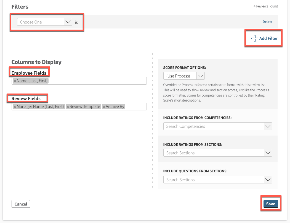Image resolution: width=290 pixels, height=223 pixels.
Task: Click the Filters heading
Action: 20,7
